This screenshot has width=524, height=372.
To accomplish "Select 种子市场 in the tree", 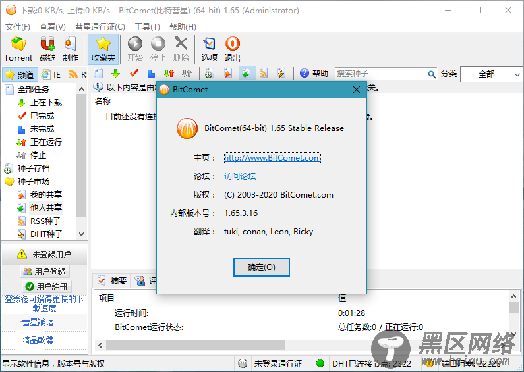I will pos(34,181).
